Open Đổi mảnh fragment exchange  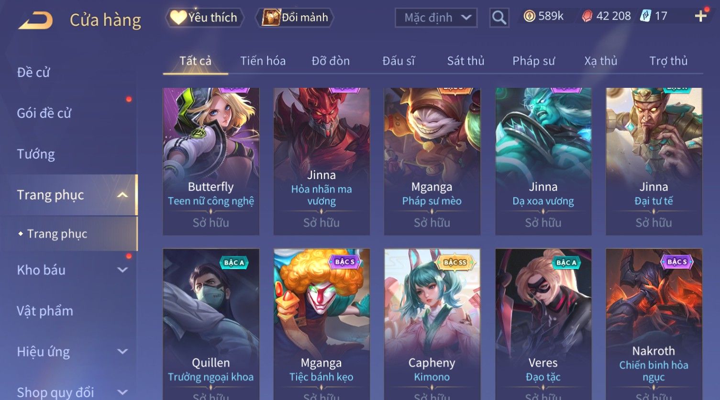[295, 18]
